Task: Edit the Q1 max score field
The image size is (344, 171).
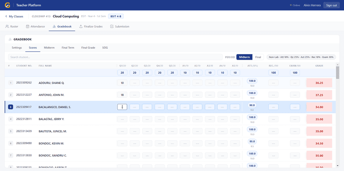Action: pos(122,73)
